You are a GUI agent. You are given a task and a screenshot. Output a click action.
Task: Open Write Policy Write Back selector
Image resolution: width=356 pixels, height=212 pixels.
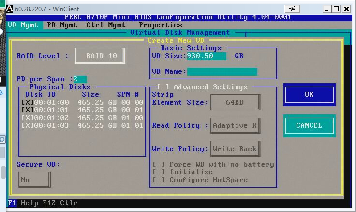[x=235, y=149]
